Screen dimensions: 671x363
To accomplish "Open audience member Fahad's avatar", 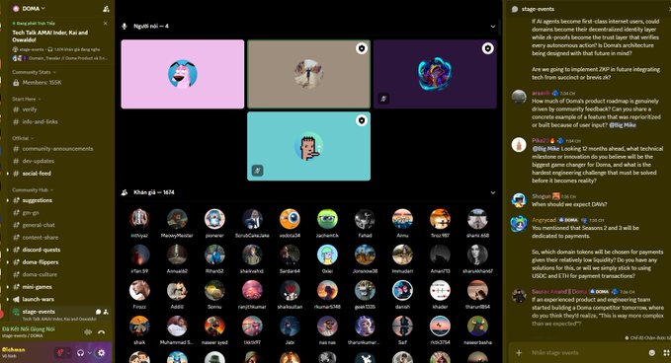I will [x=365, y=219].
